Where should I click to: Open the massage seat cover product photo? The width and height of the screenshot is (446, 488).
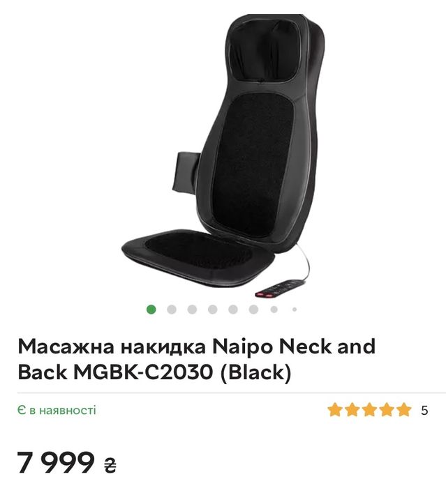223,155
